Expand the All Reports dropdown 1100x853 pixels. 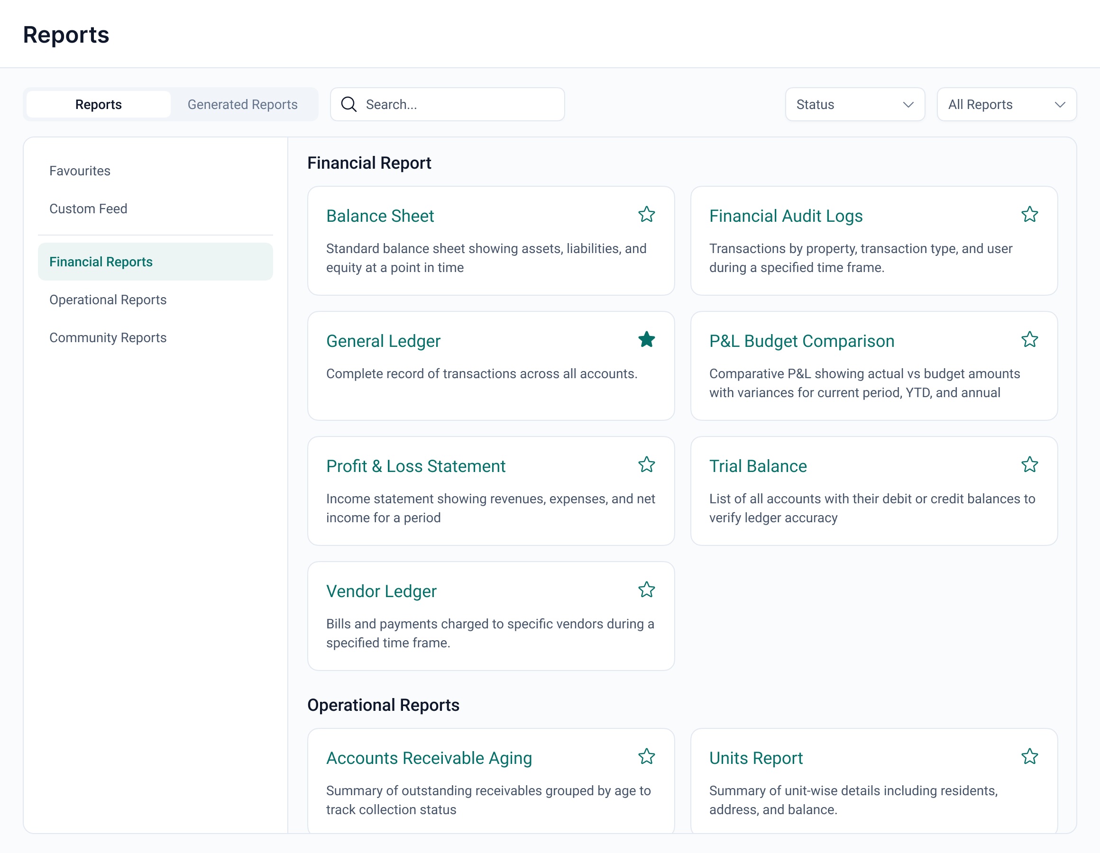click(1006, 104)
